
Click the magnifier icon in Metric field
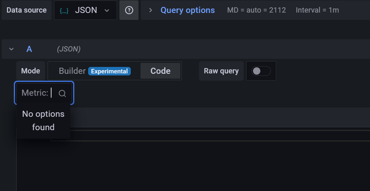coord(62,93)
